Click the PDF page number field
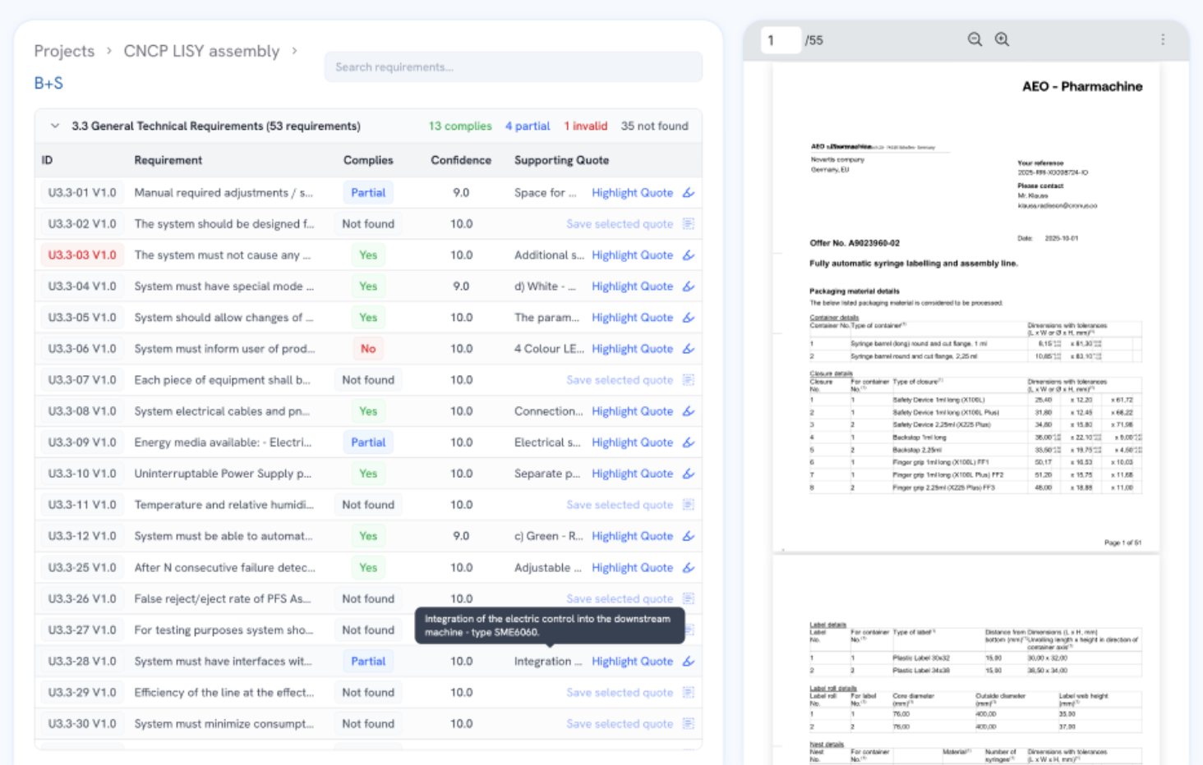 780,40
